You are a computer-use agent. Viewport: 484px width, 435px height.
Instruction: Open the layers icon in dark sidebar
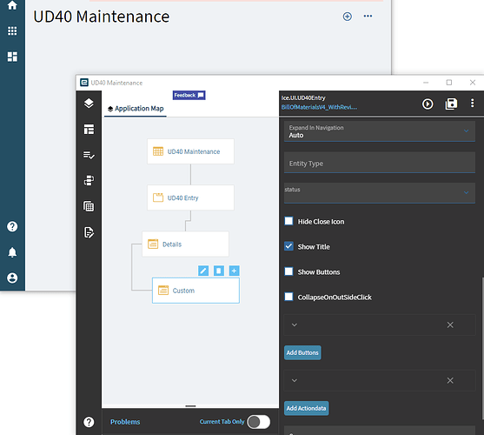(89, 104)
